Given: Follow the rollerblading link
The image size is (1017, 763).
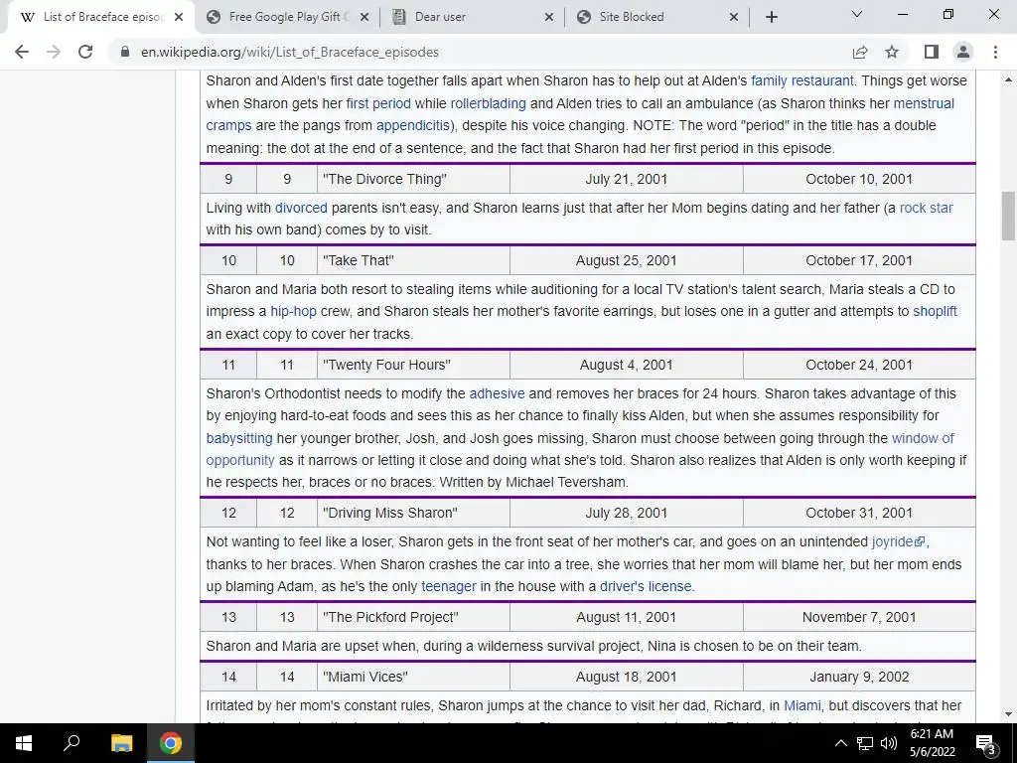Looking at the screenshot, I should [x=488, y=103].
